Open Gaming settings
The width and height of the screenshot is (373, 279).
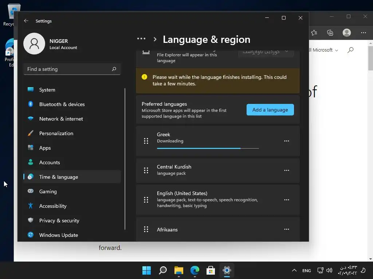(x=72, y=191)
